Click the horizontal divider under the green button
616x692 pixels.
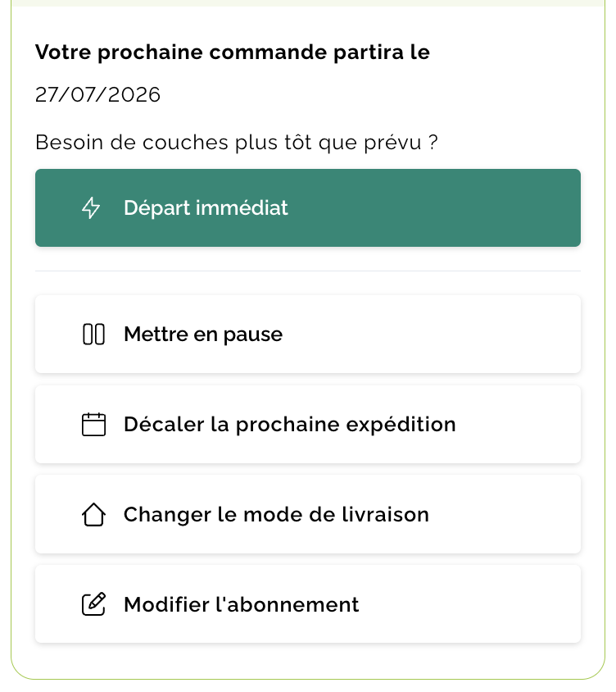pyautogui.click(x=308, y=271)
